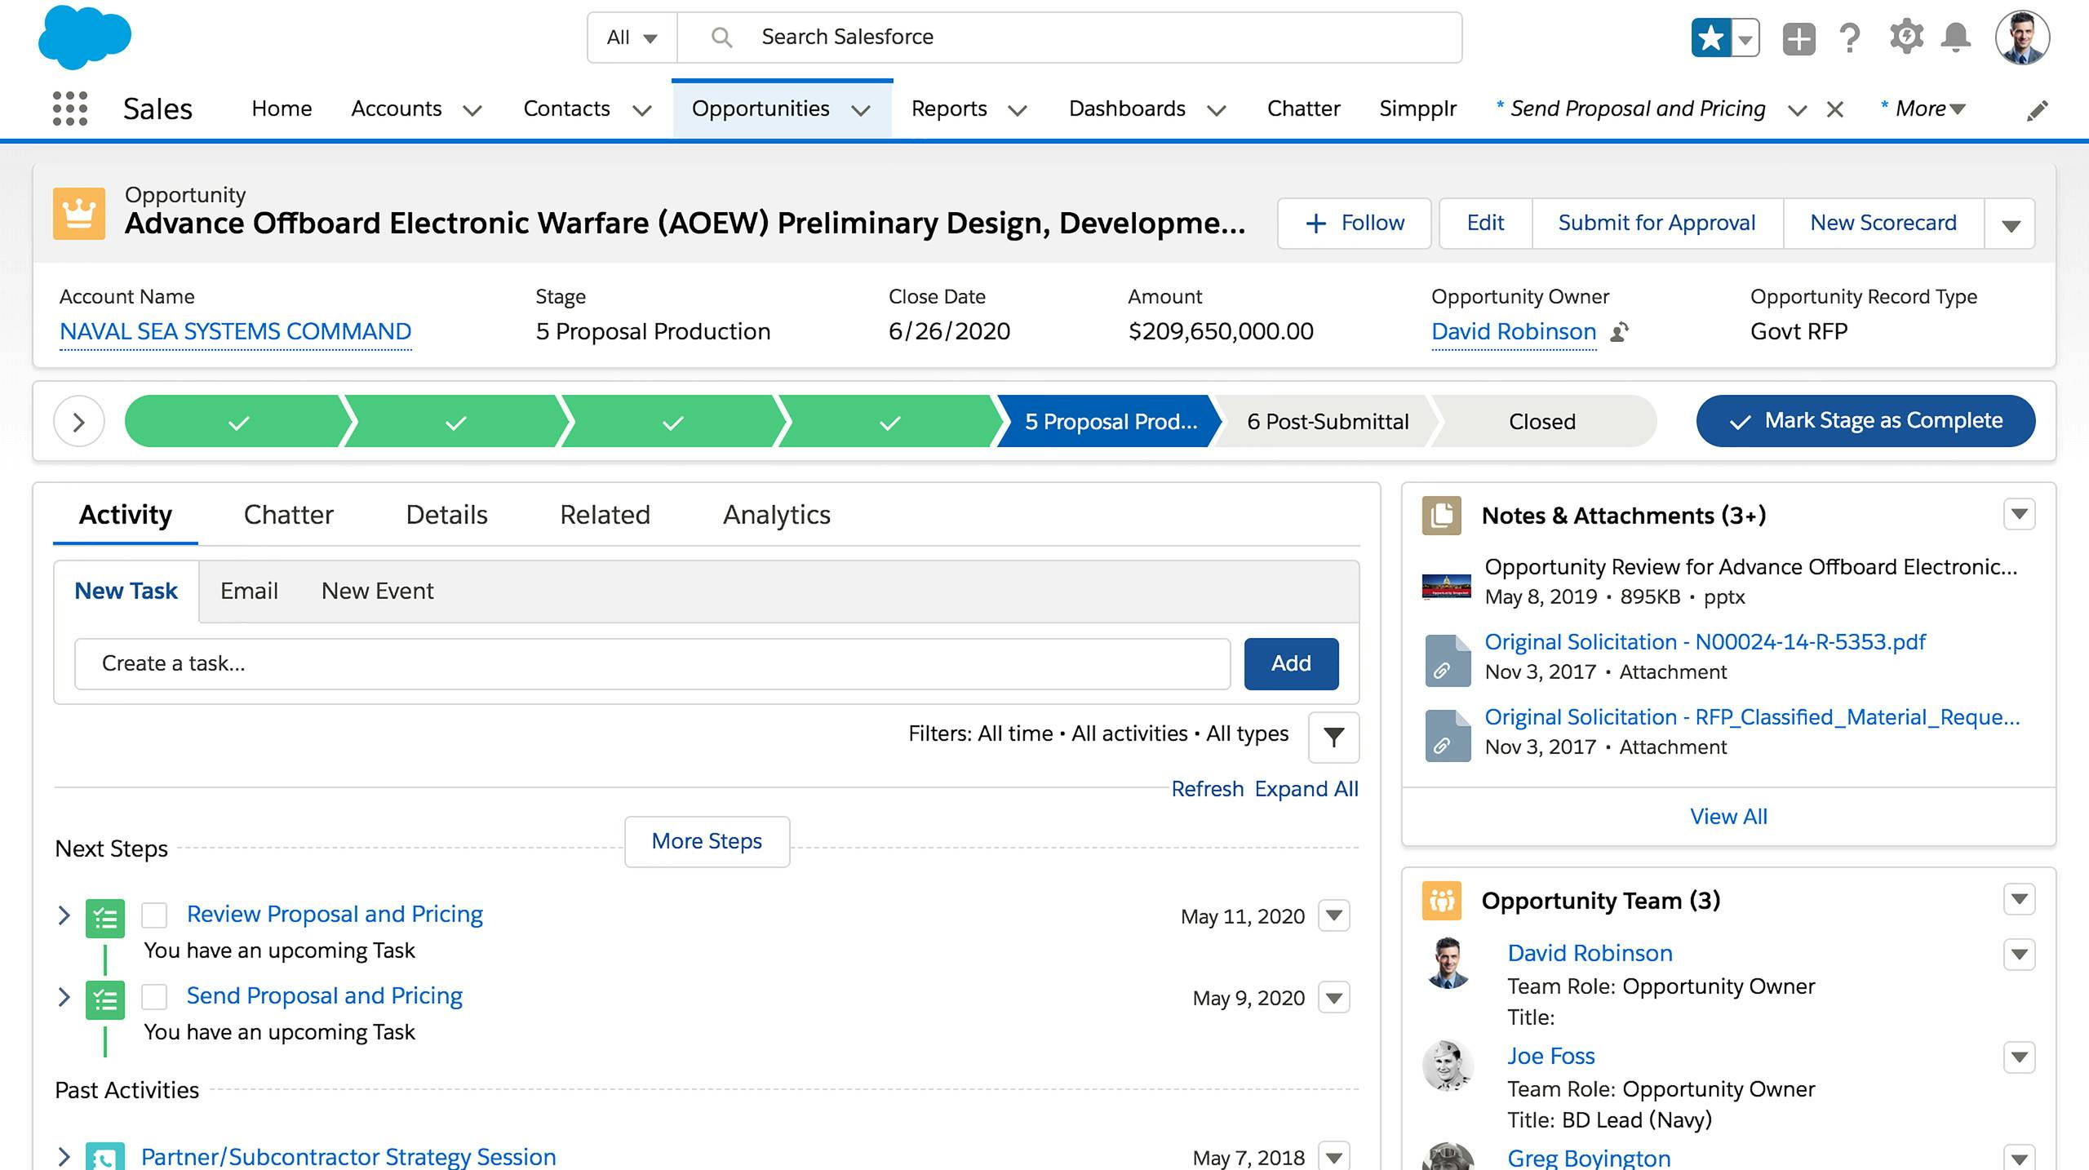Image resolution: width=2089 pixels, height=1170 pixels.
Task: Click David Robinson's team member photo
Action: [x=1448, y=963]
